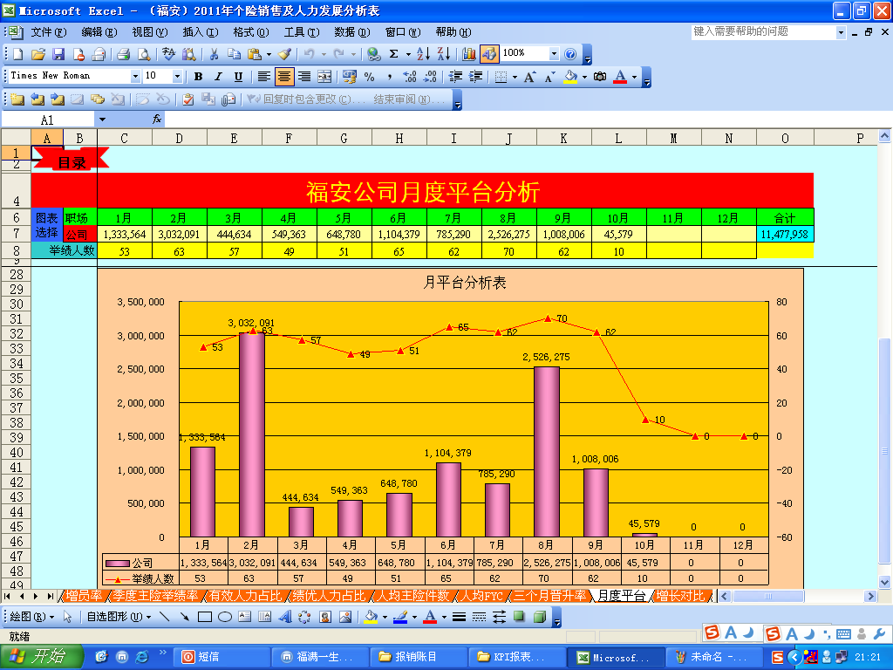
Task: Decrease indent icon
Action: (455, 77)
